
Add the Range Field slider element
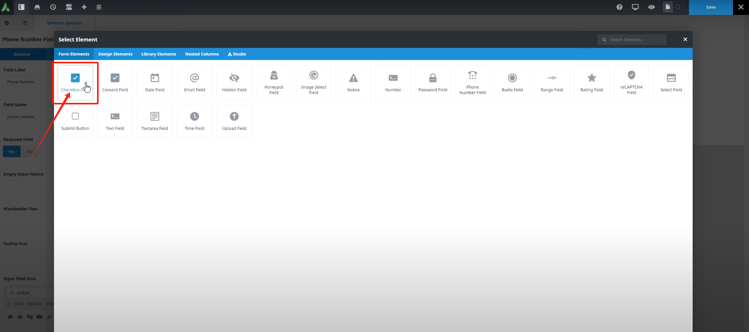click(552, 83)
